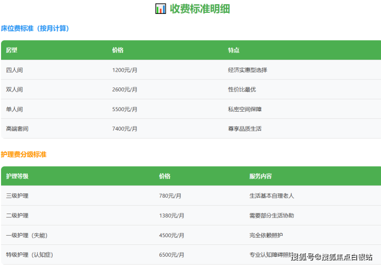
Task: Click the 收费标准明细 page title
Action: (200, 9)
